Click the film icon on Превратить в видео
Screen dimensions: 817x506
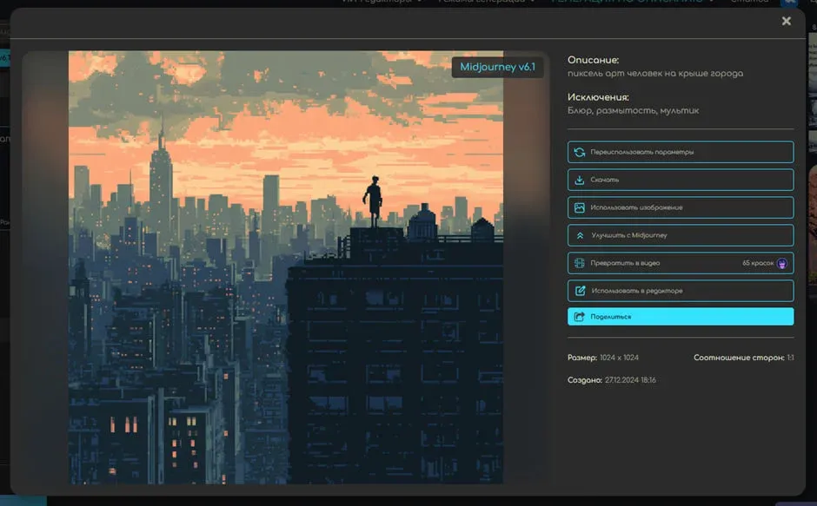pos(580,263)
